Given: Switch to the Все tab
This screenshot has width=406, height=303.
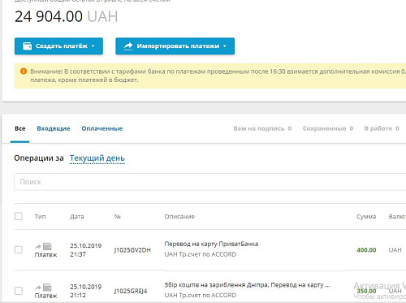Looking at the screenshot, I should click(20, 128).
